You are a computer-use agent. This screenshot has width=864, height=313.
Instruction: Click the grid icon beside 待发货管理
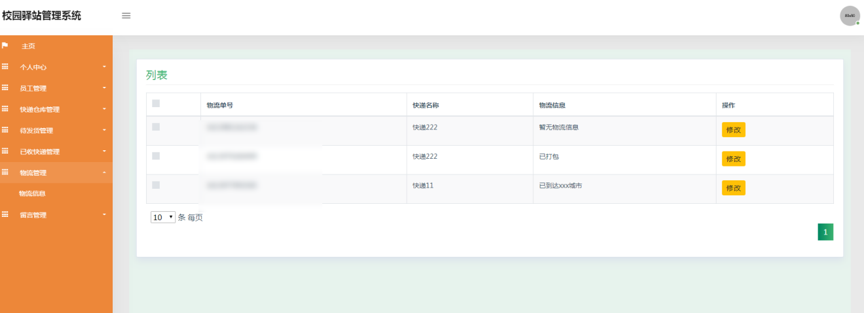(5, 130)
